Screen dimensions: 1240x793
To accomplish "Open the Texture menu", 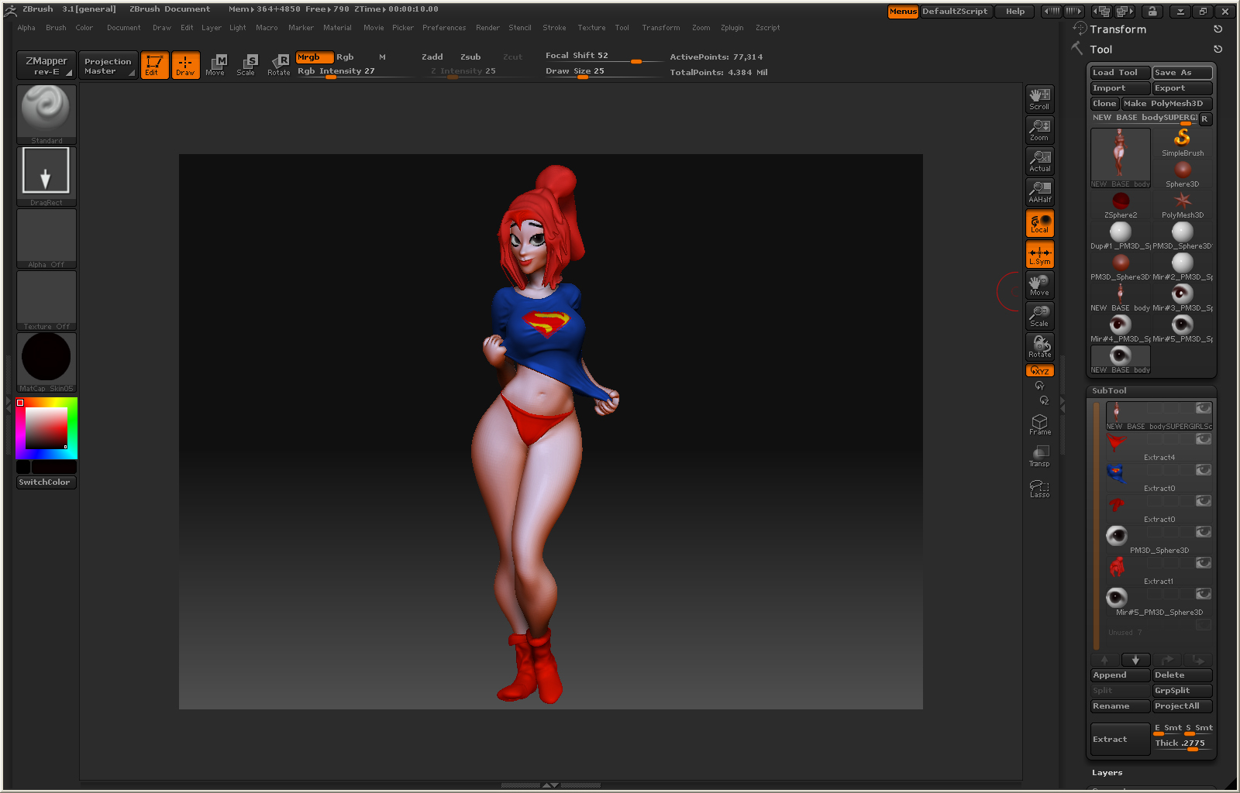I will click(x=591, y=28).
